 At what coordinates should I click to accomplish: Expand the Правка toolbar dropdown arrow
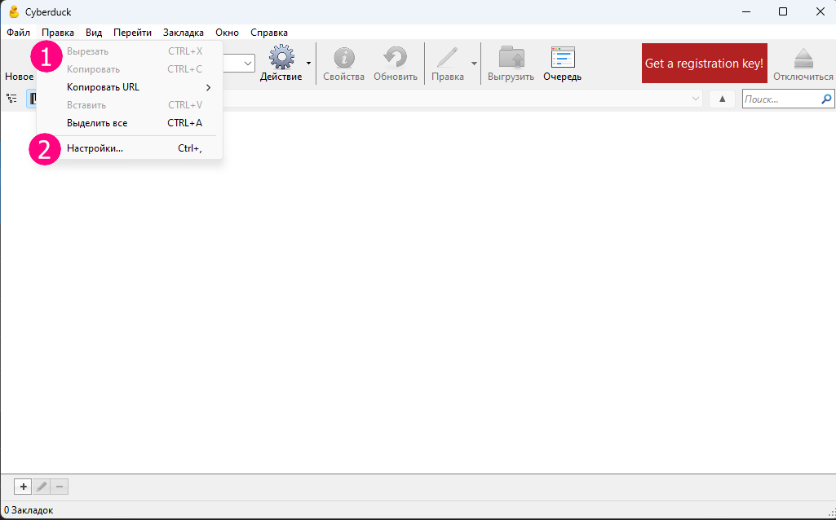pyautogui.click(x=474, y=64)
